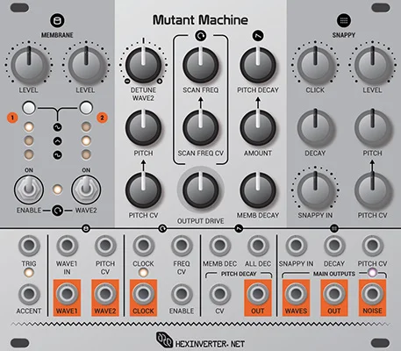The height and width of the screenshot is (351, 401).
Task: Click the scan loop icon above Scan Freq
Action: coord(201,36)
